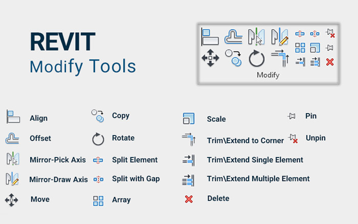
Task: Click the icon beside the Mirror-Draw Axis label
Action: (12, 178)
